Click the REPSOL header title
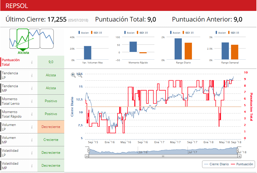The height and width of the screenshot is (173, 257). click(17, 6)
